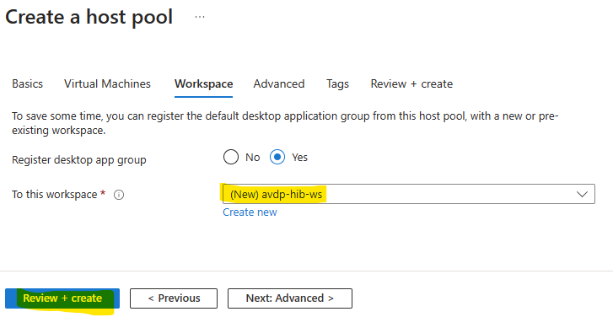This screenshot has height=317, width=613.
Task: Go to the Advanced tab
Action: point(279,83)
